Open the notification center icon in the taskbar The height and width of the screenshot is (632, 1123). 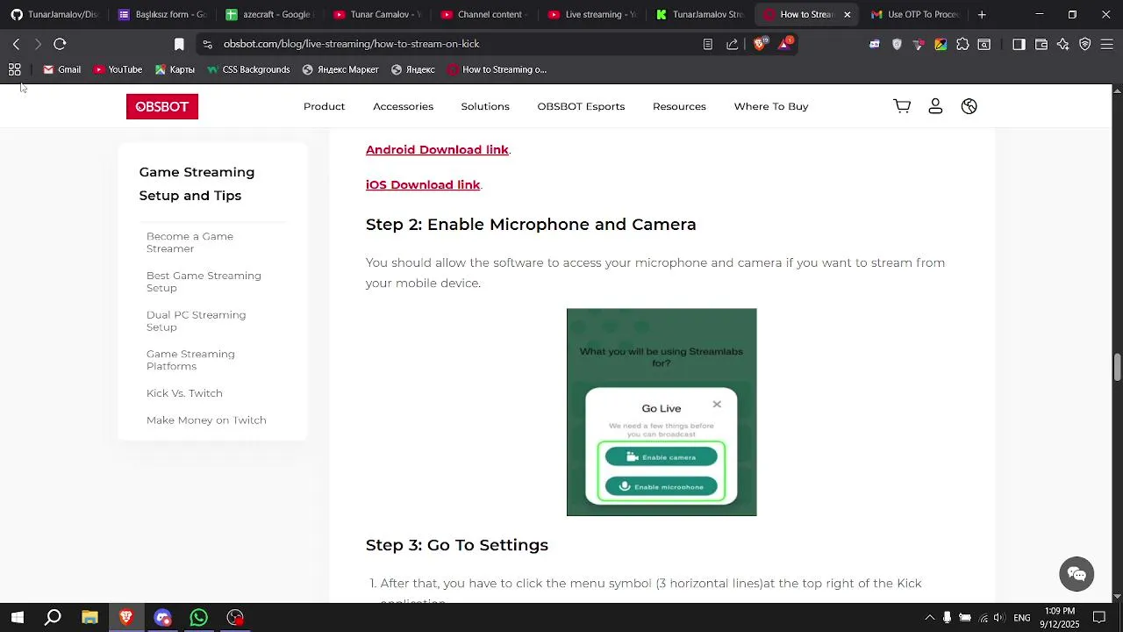(1099, 618)
